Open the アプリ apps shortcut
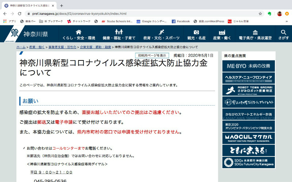Image resolution: width=292 pixels, height=182 pixels. [10, 21]
